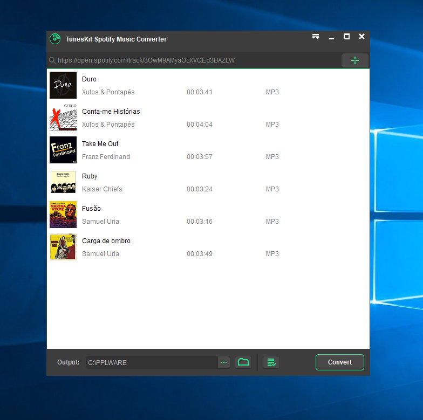
Task: Select the Ruby track title
Action: coord(90,176)
